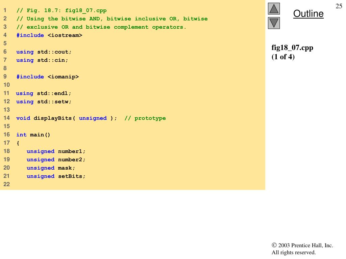Click the "unsigned number2;" declaration

click(56, 160)
